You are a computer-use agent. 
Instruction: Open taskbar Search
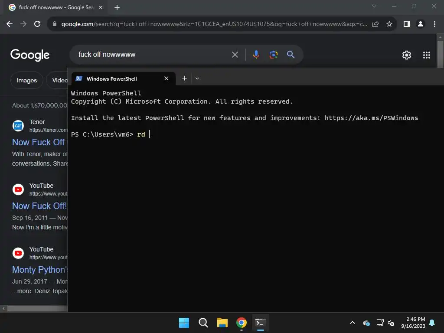[203, 323]
